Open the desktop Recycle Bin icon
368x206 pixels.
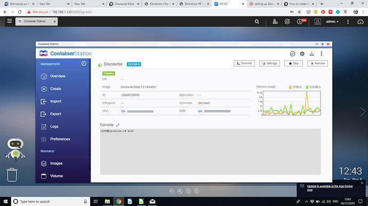[12, 175]
